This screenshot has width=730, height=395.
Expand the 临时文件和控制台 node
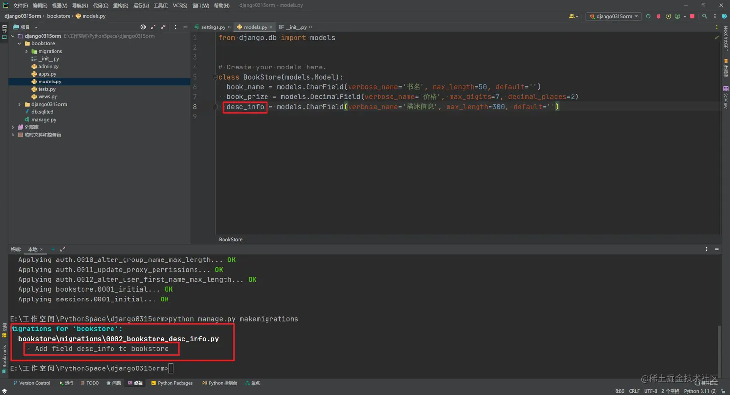coord(13,135)
